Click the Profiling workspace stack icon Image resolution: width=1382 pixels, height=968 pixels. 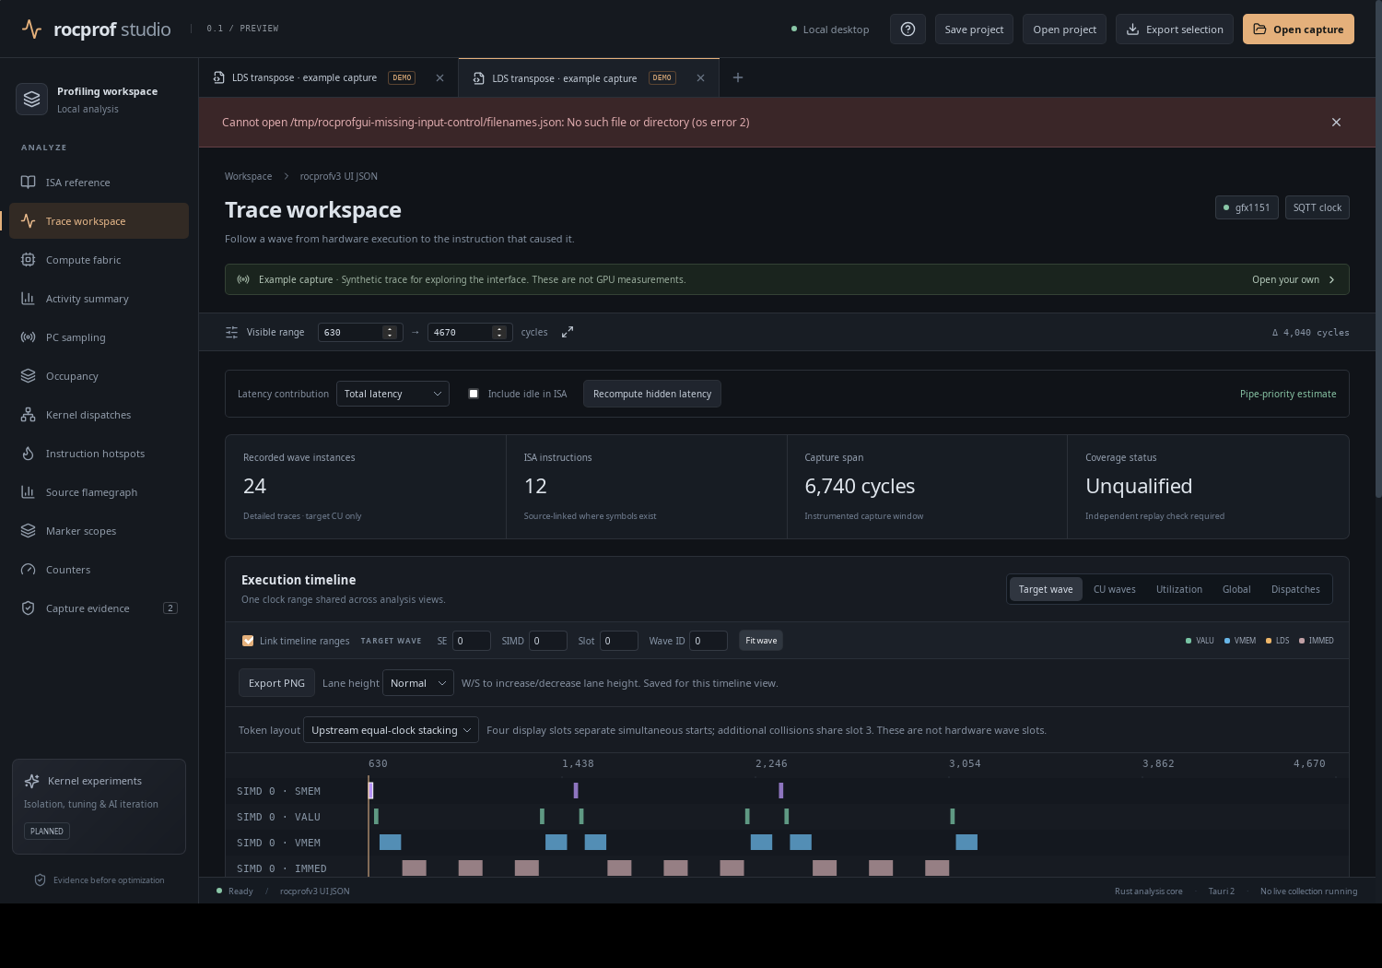[32, 100]
